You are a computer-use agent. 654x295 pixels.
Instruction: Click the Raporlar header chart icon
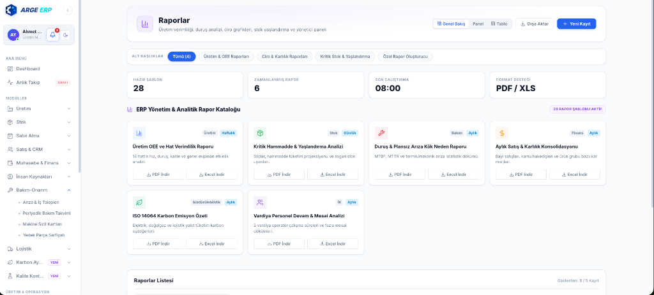click(x=145, y=24)
